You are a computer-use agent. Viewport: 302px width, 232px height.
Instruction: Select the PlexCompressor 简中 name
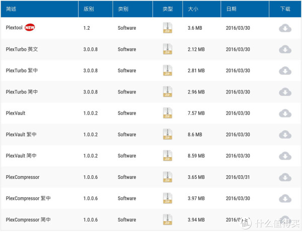pyautogui.click(x=28, y=219)
